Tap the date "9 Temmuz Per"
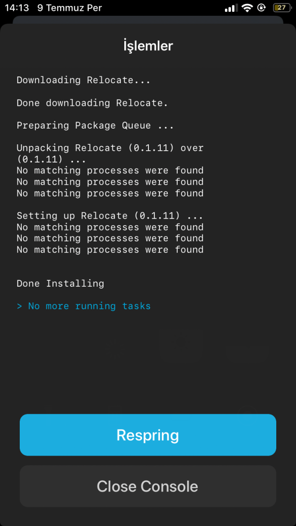296x526 pixels. pos(70,8)
